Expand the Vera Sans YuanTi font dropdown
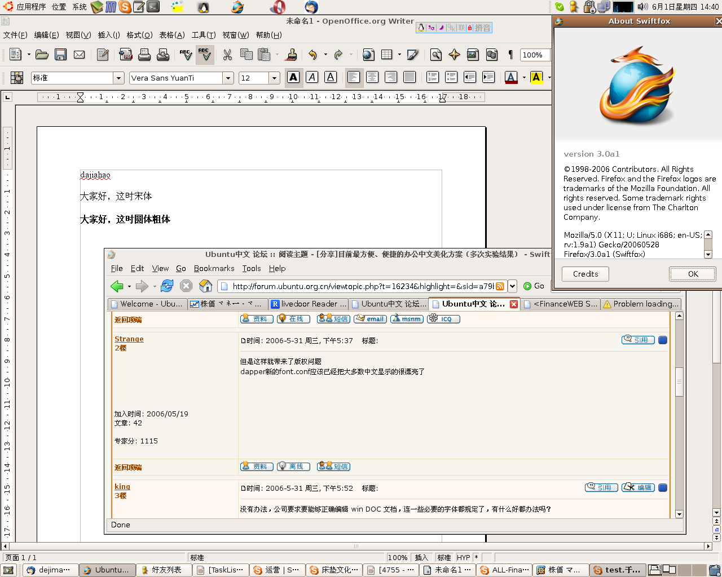722x577 pixels. point(228,78)
